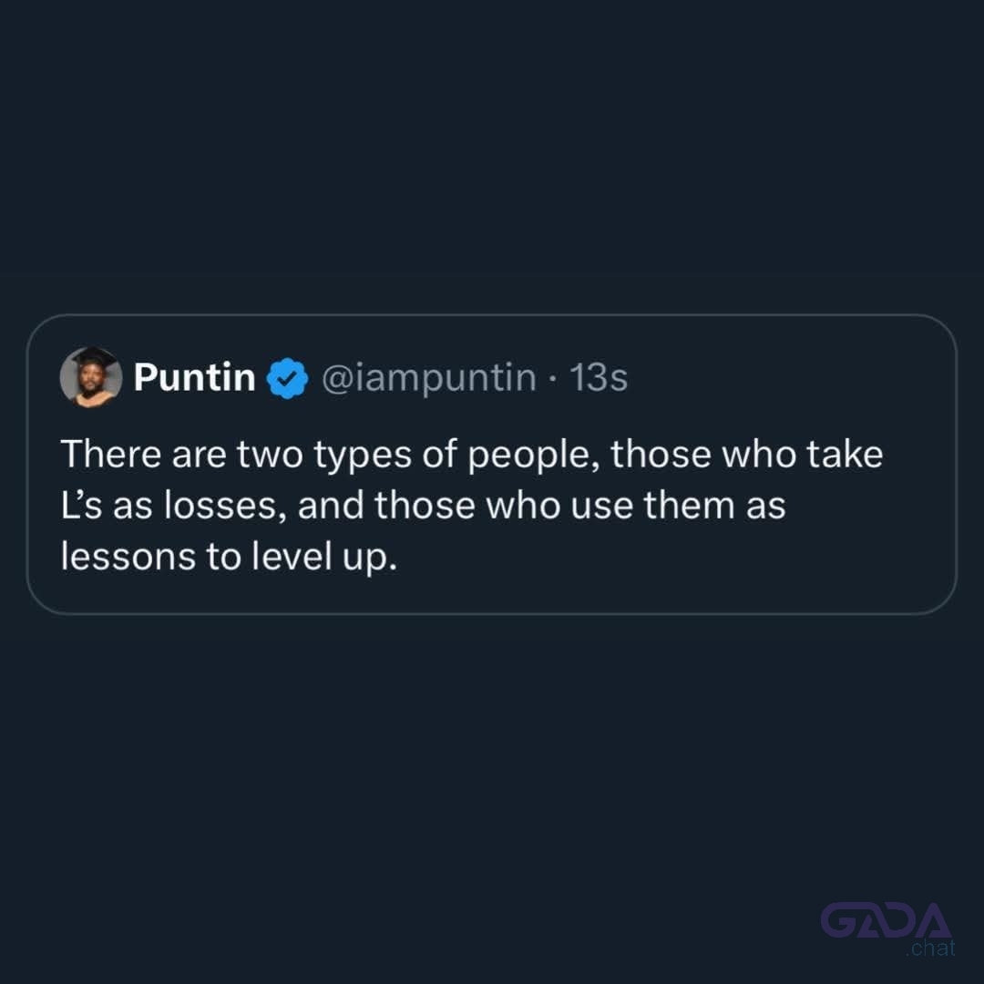
Task: Click the blue verified checkmark badge
Action: [x=287, y=378]
